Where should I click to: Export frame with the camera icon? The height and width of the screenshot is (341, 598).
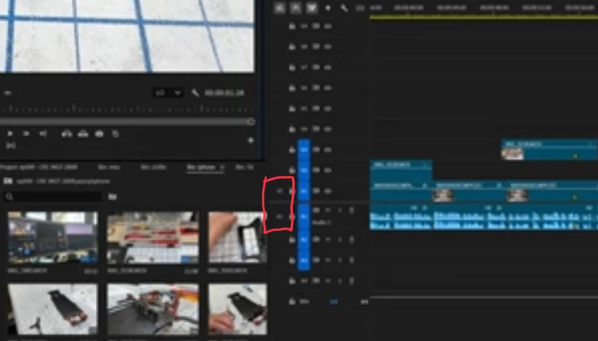pos(99,134)
